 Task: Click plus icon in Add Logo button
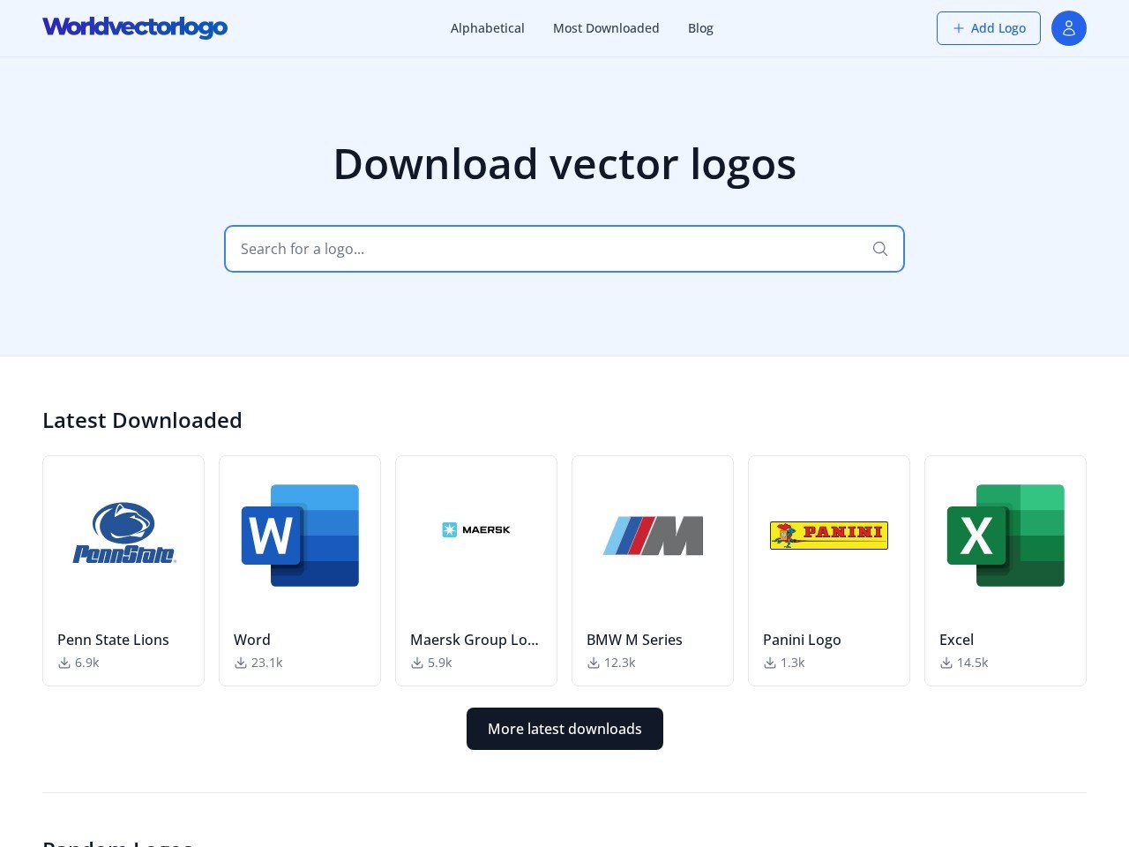(959, 28)
